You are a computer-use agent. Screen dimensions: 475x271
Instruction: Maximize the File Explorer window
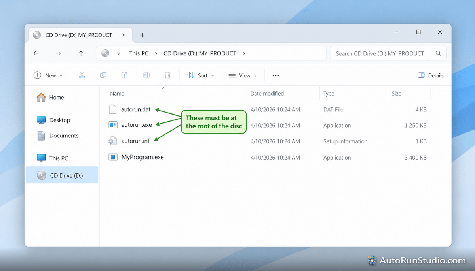(x=418, y=32)
